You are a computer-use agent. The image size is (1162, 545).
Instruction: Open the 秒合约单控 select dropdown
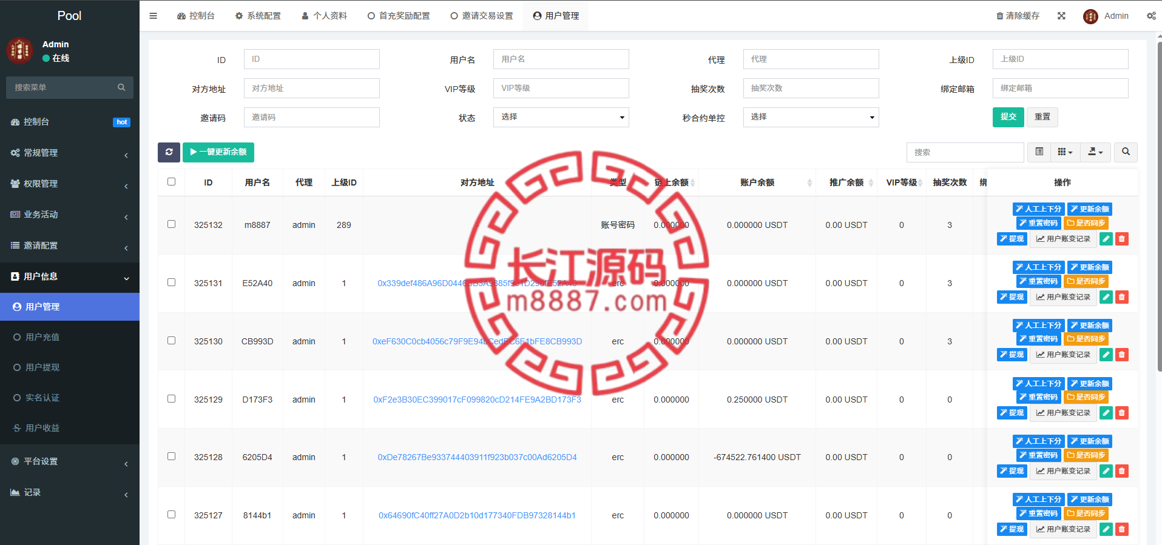(811, 117)
